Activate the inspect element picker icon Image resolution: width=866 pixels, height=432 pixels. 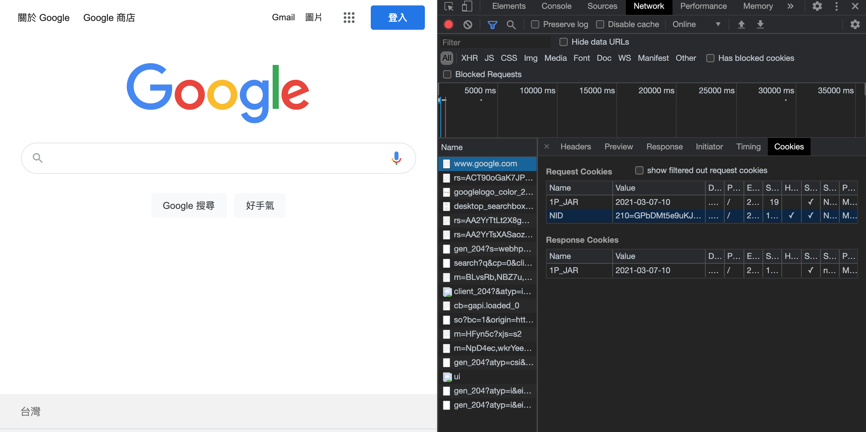pyautogui.click(x=449, y=6)
